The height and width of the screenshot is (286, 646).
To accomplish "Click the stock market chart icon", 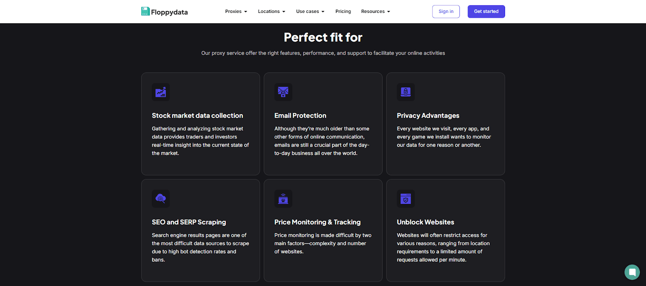I will point(161,92).
